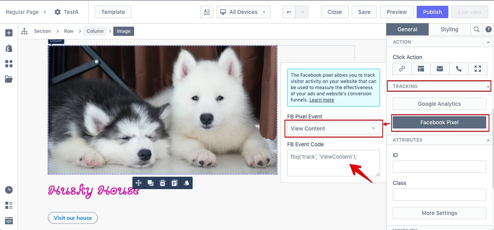The width and height of the screenshot is (494, 230).
Task: Select Section in the breadcrumb
Action: (x=43, y=31)
